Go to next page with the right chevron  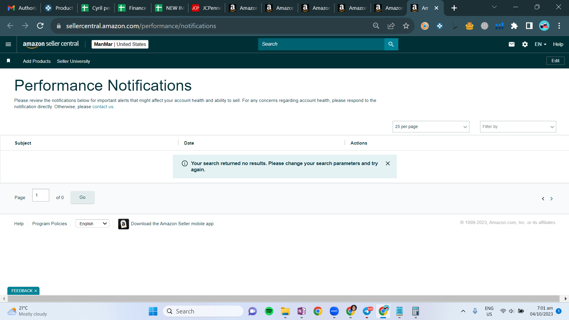(x=552, y=199)
